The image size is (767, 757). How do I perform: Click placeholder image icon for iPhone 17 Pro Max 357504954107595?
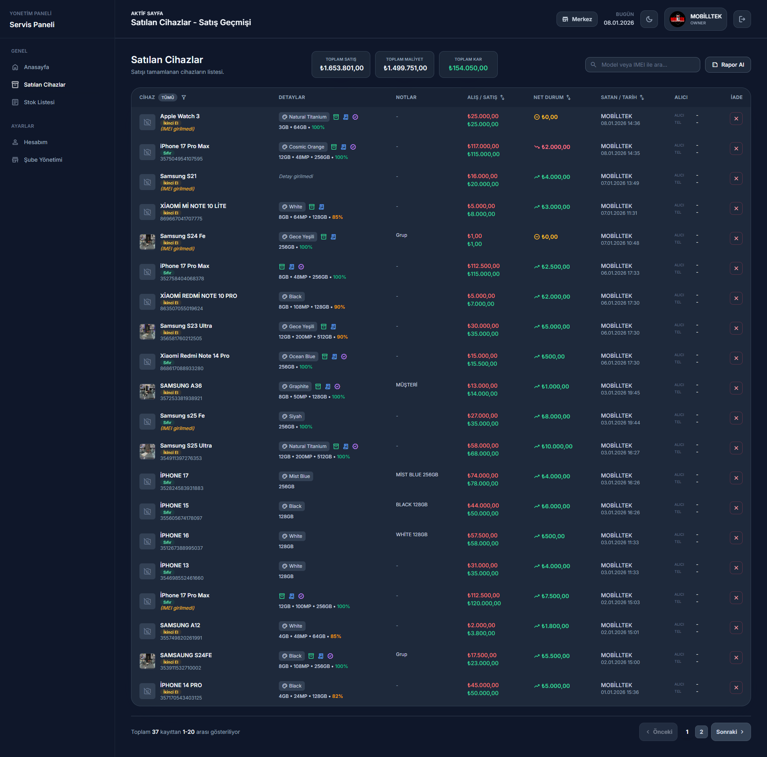[147, 152]
